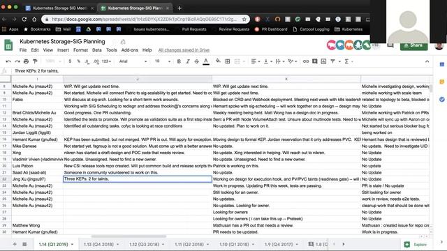The height and width of the screenshot is (251, 447).
Task: Open the Data menu
Action: tap(97, 50)
